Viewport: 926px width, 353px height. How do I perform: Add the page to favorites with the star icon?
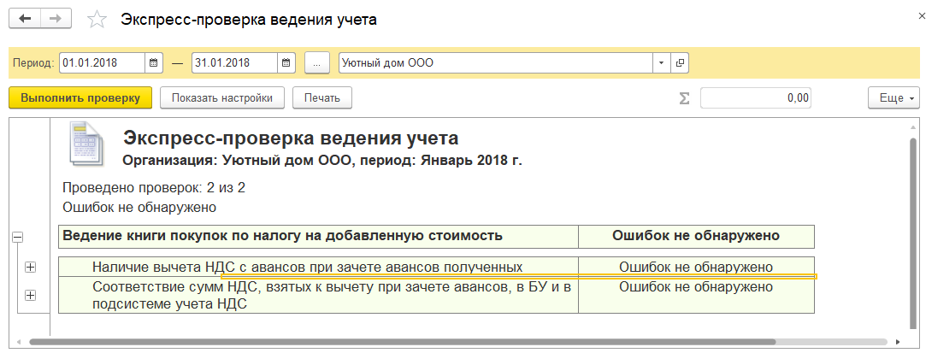(x=97, y=20)
